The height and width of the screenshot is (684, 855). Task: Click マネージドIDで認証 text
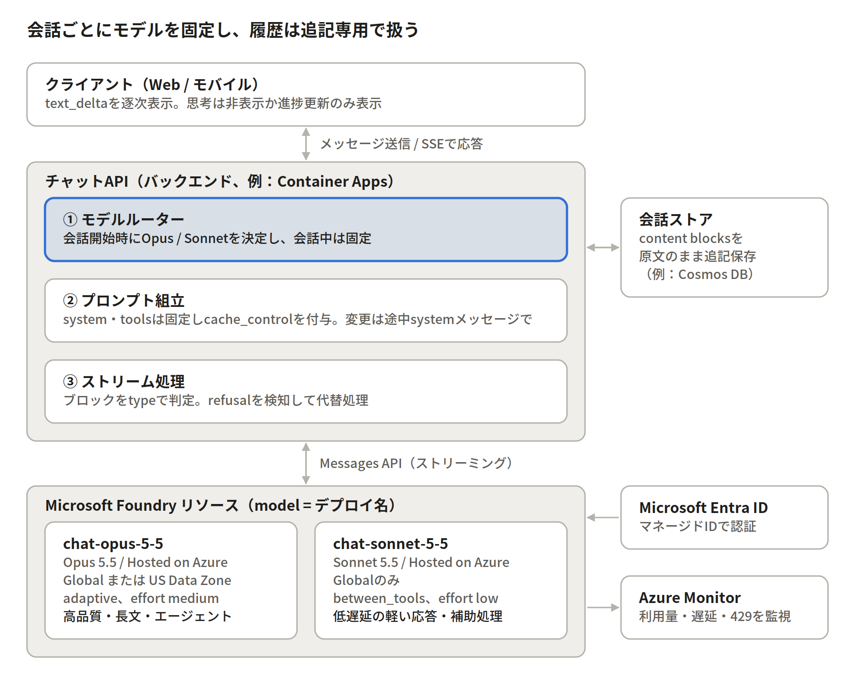697,526
